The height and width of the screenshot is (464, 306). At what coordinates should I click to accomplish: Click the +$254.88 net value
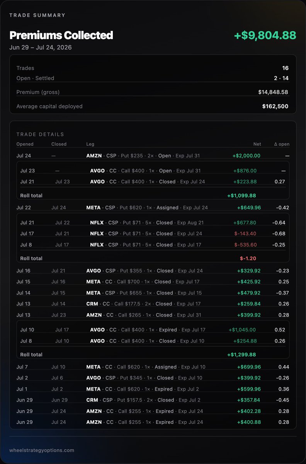pyautogui.click(x=245, y=341)
